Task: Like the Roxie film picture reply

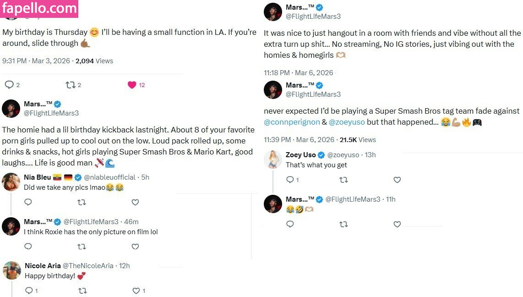Action: point(135,247)
